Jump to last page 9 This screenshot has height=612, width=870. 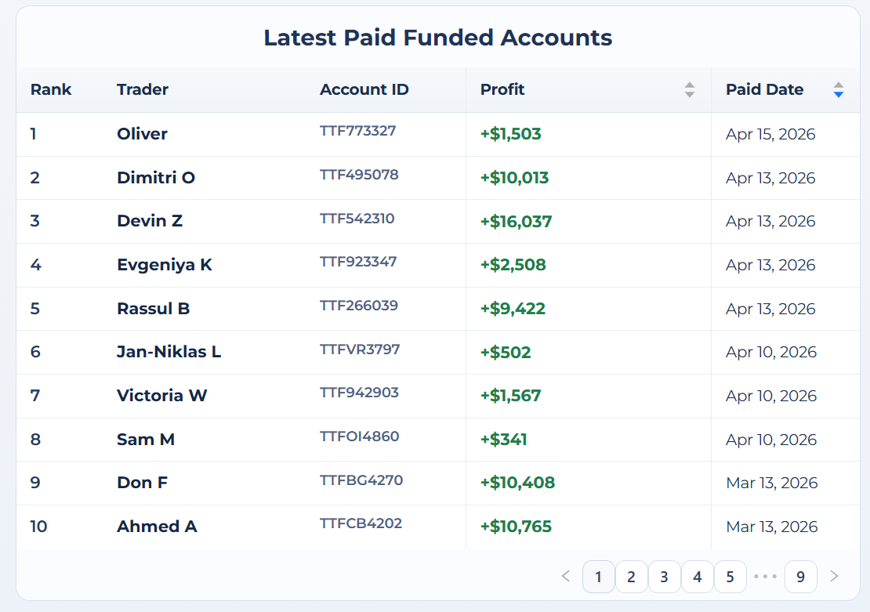coord(800,577)
